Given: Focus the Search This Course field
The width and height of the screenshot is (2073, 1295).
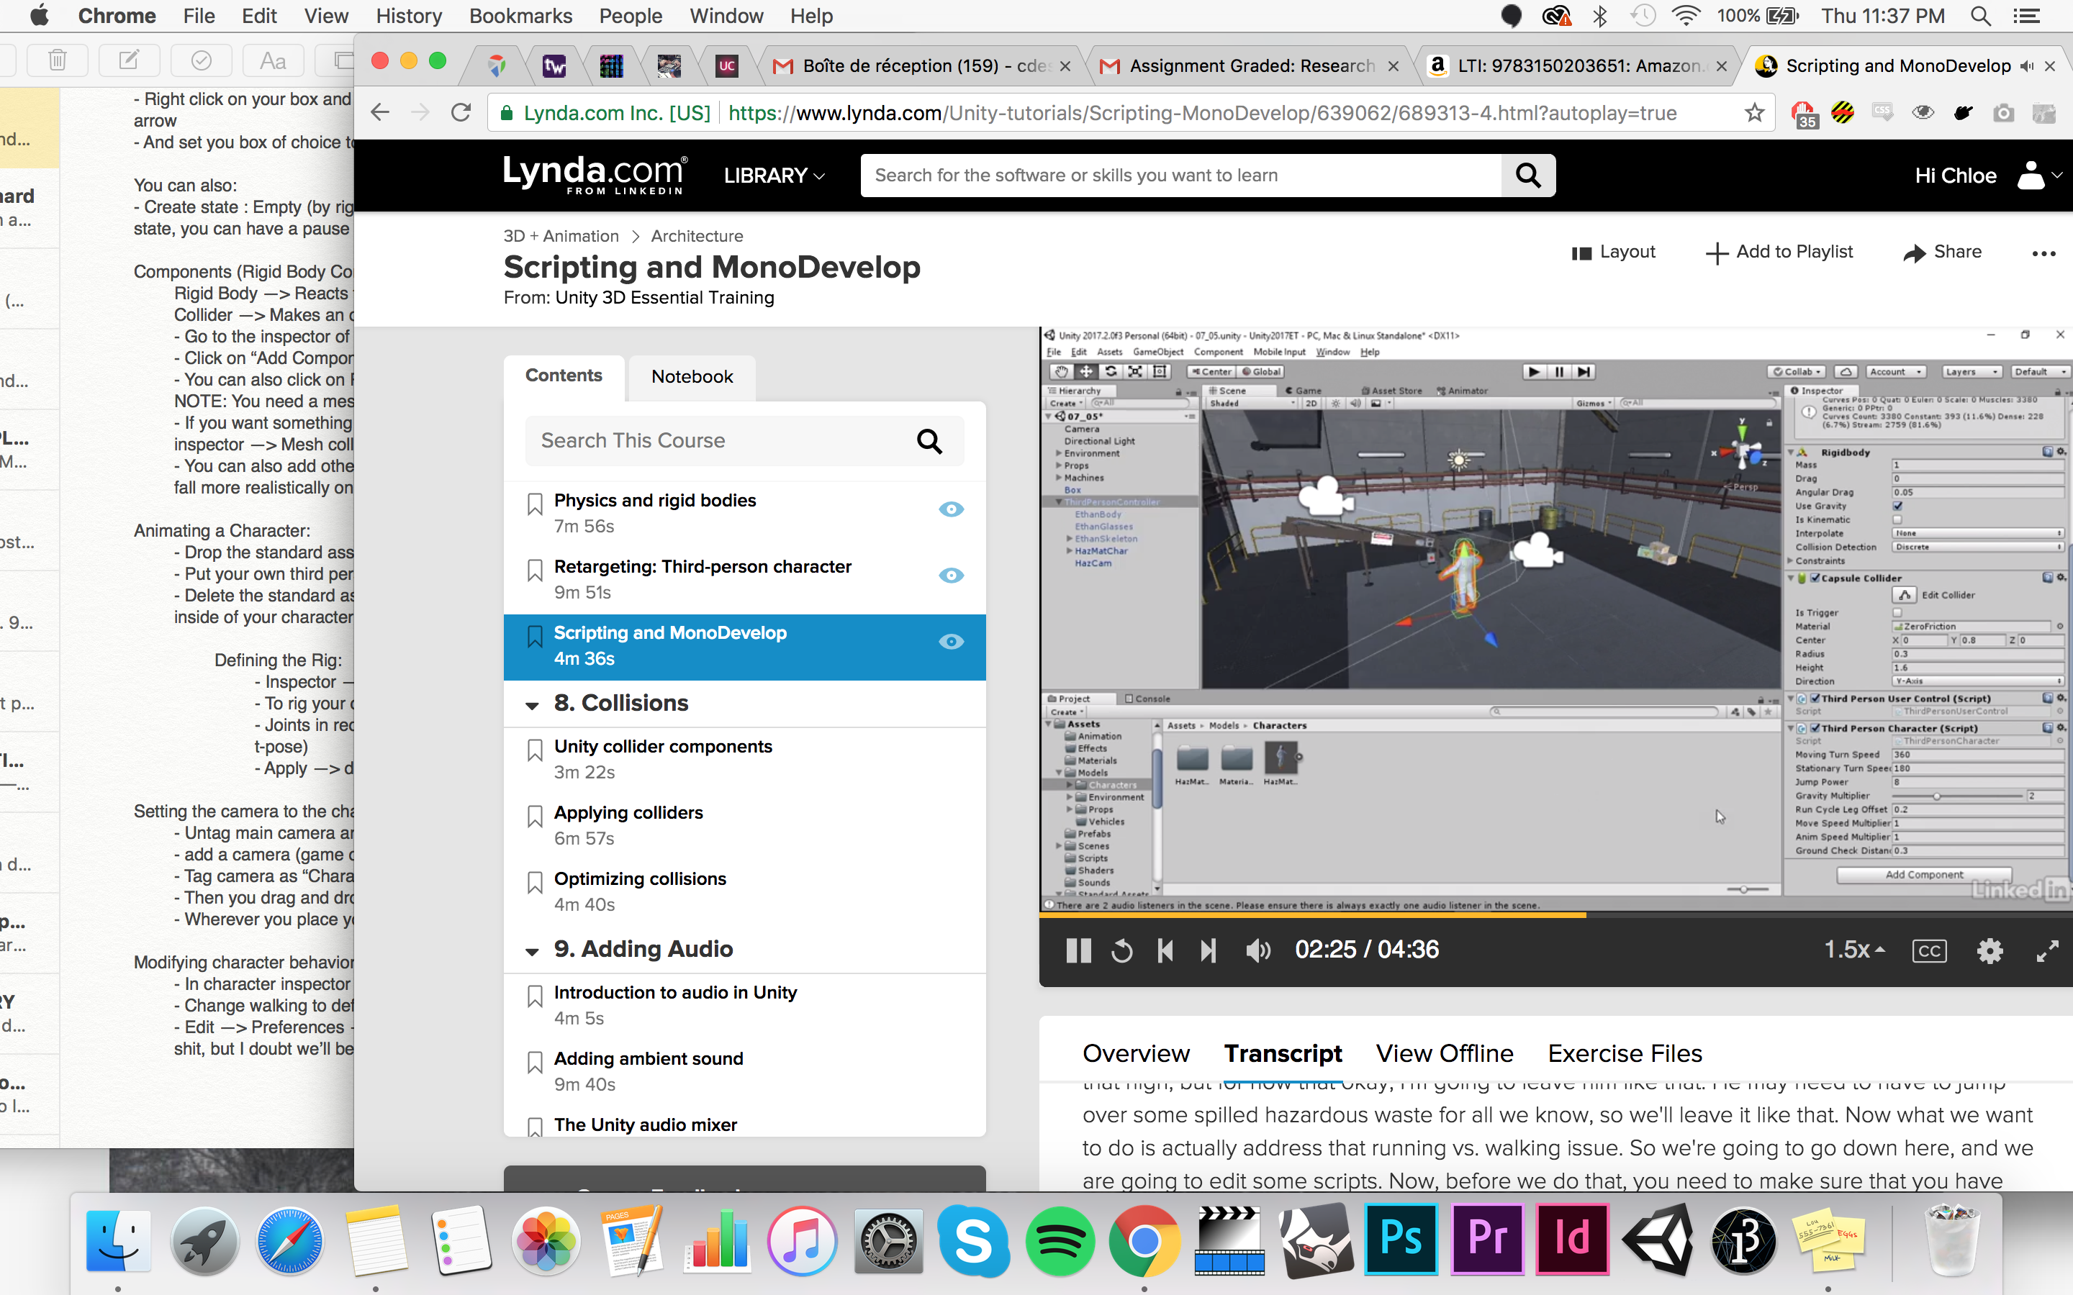Looking at the screenshot, I should tap(744, 440).
